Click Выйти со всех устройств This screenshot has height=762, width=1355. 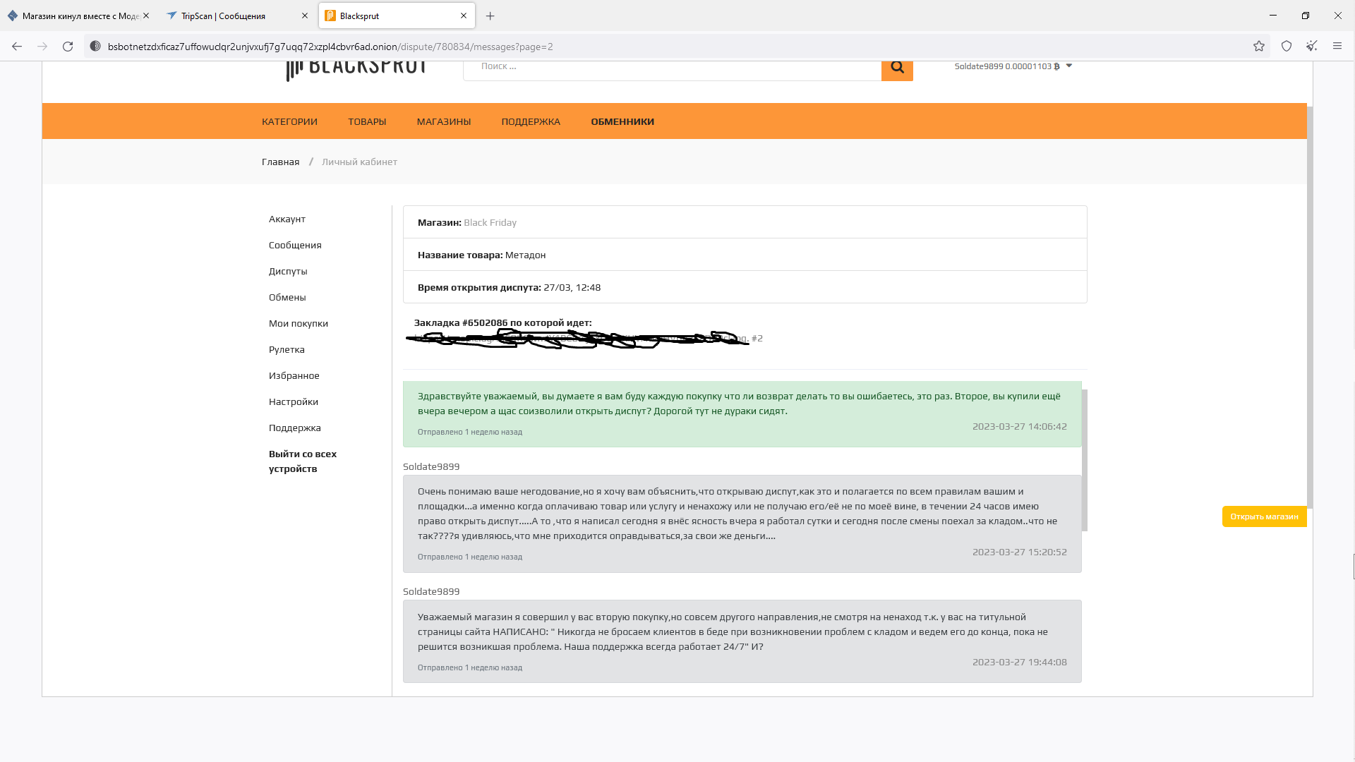[303, 461]
